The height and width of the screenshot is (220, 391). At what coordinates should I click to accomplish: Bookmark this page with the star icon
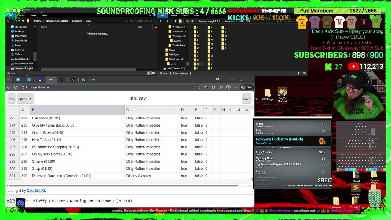click(x=199, y=87)
